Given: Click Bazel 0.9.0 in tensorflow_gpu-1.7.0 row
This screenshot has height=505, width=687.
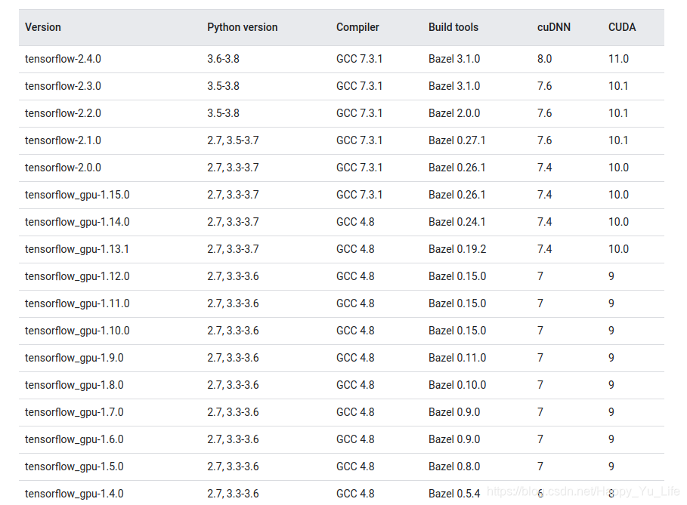Looking at the screenshot, I should [x=454, y=412].
